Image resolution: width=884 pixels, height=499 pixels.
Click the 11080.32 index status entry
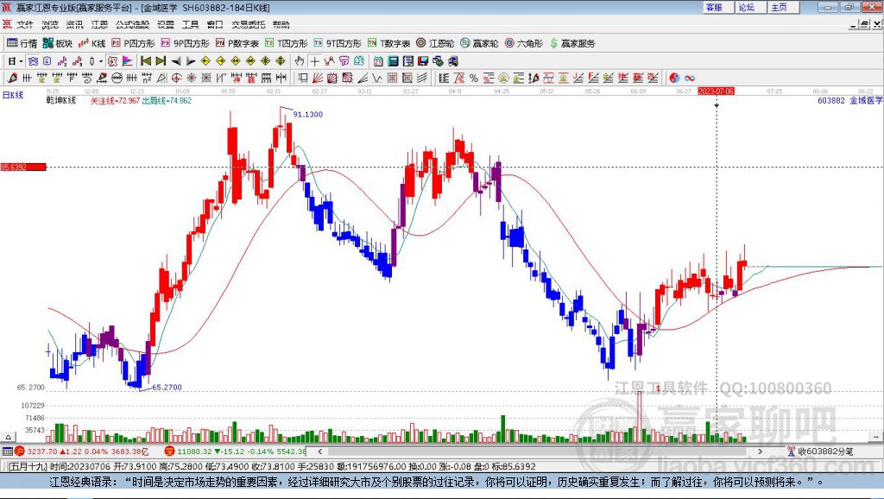click(235, 452)
